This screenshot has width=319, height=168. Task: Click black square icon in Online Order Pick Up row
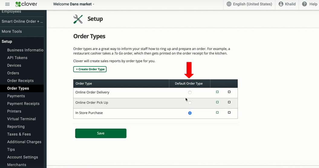tap(229, 102)
